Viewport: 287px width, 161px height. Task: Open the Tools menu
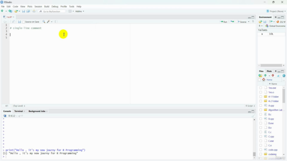[72, 7]
